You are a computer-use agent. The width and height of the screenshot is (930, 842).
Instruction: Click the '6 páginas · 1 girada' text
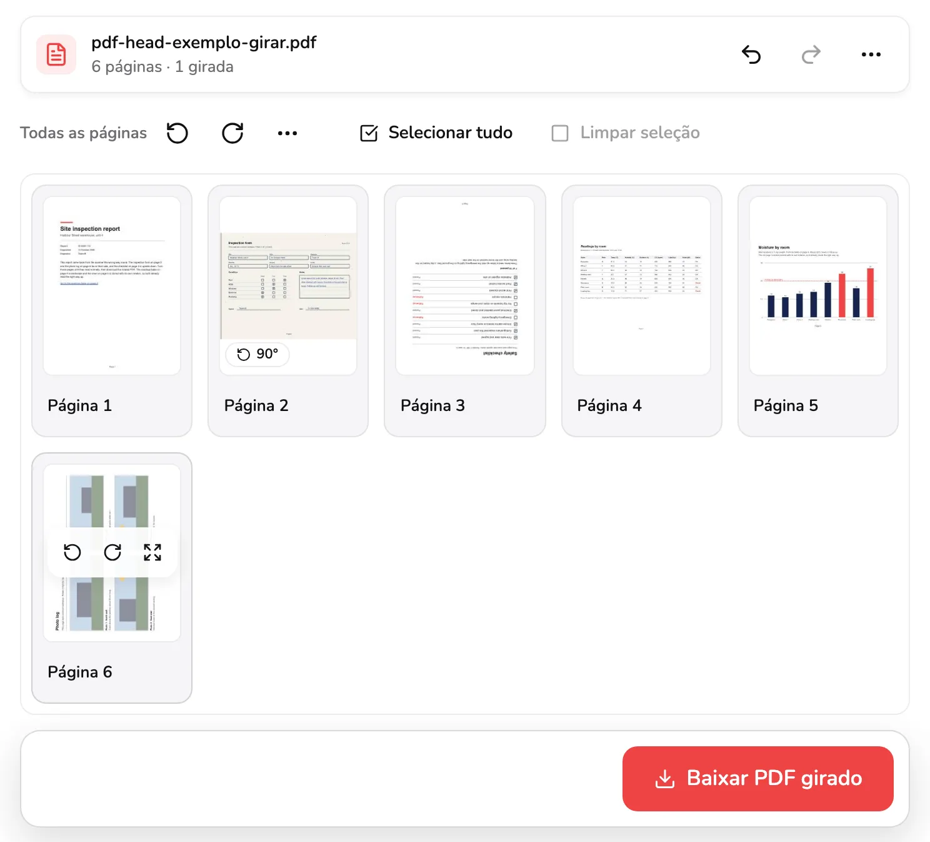click(162, 67)
